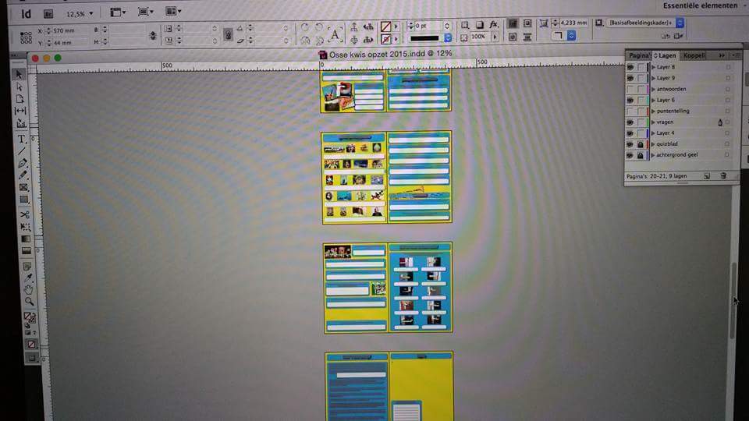Select the Gap tool
Viewport: 749px width, 421px height.
coord(20,111)
